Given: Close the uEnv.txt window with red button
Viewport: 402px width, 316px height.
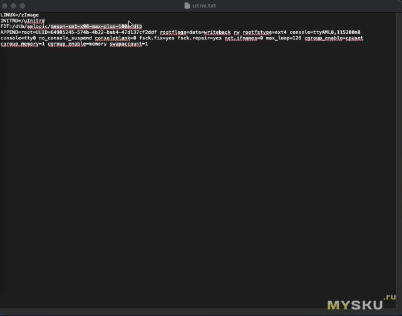Looking at the screenshot, I should [5, 6].
